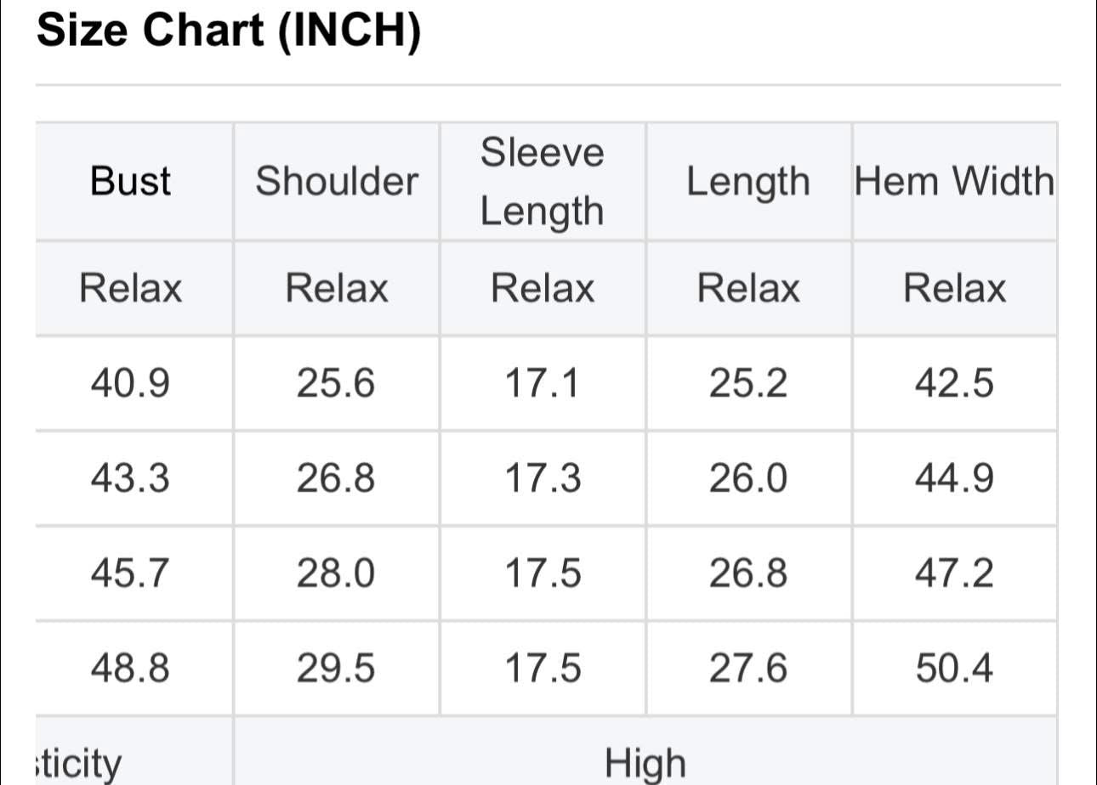Click the Shoulder column header
Image resolution: width=1097 pixels, height=785 pixels.
click(337, 181)
